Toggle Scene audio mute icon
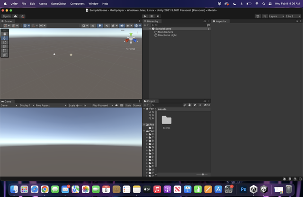This screenshot has width=303, height=197. [x=107, y=26]
